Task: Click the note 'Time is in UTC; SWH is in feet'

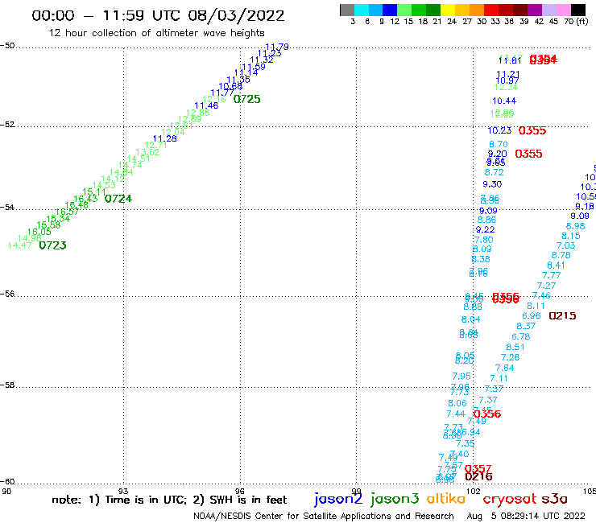Action: click(169, 500)
